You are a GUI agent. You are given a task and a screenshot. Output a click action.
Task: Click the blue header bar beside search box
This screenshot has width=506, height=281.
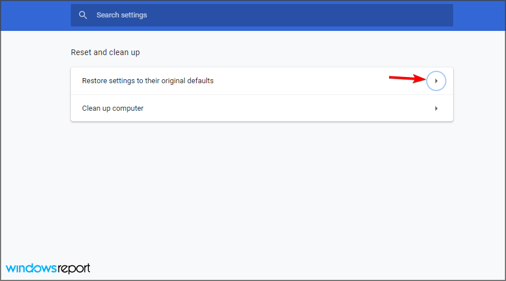pos(35,16)
